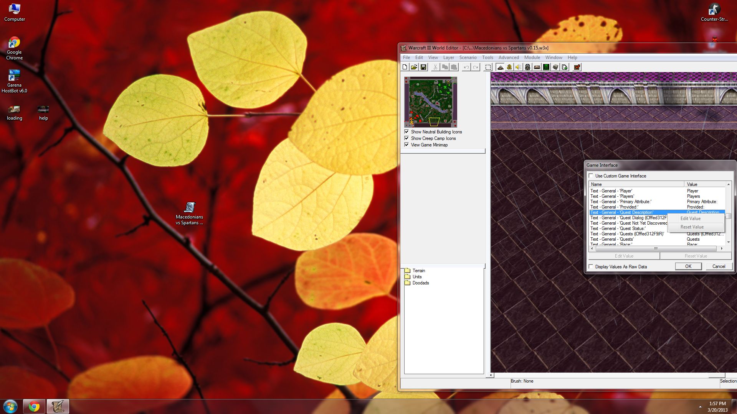Viewport: 737px width, 414px height.
Task: Open the Trigger Editor 'a' icon
Action: coord(509,67)
